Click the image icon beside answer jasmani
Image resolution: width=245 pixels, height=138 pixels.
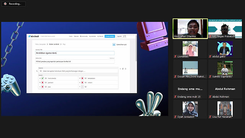click(x=46, y=82)
